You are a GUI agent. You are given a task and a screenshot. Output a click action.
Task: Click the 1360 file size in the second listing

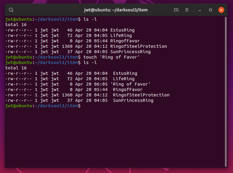67,95
